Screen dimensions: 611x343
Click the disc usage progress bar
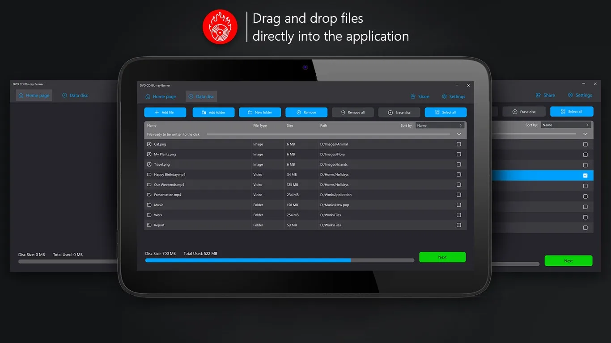280,260
